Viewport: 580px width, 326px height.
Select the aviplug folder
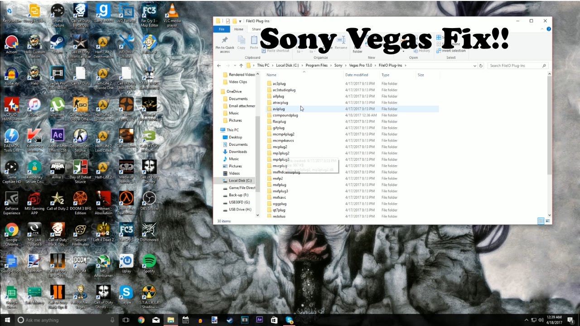coord(279,109)
